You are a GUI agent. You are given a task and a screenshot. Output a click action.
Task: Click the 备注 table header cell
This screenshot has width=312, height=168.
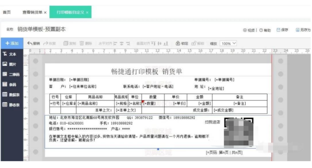coord(239,97)
